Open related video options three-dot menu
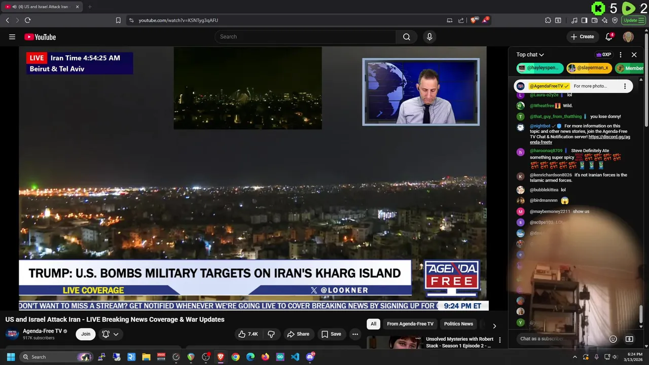 [500, 340]
